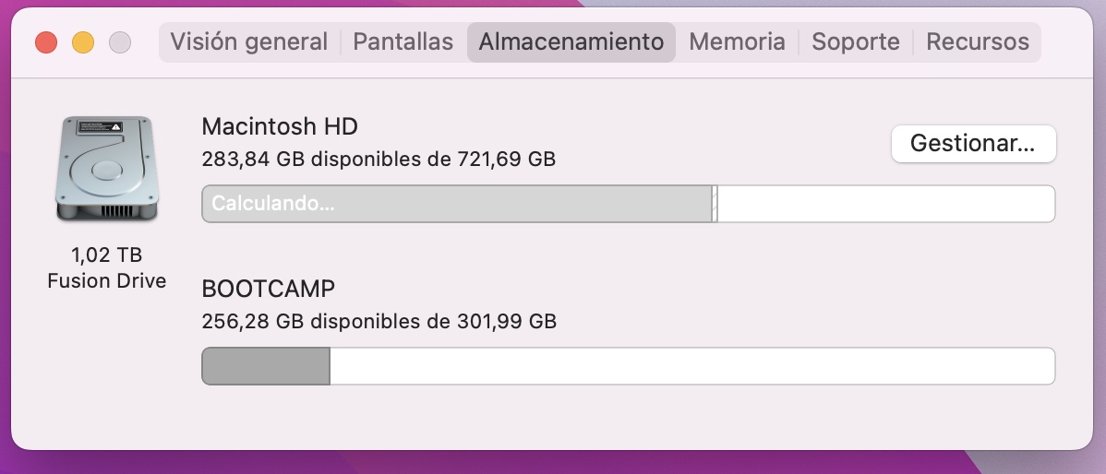Close the window with the red button
Viewport: 1106px width, 474px height.
(x=46, y=42)
